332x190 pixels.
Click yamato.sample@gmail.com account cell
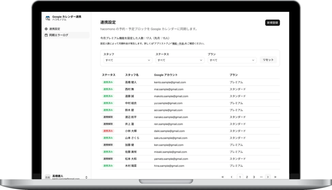click(171, 159)
